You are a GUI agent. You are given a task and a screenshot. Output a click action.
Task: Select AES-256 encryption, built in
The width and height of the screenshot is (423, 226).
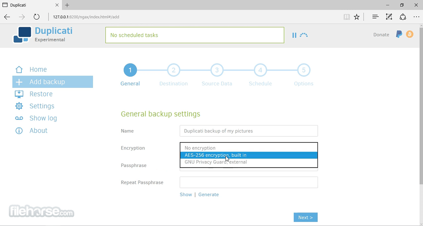[x=249, y=155]
